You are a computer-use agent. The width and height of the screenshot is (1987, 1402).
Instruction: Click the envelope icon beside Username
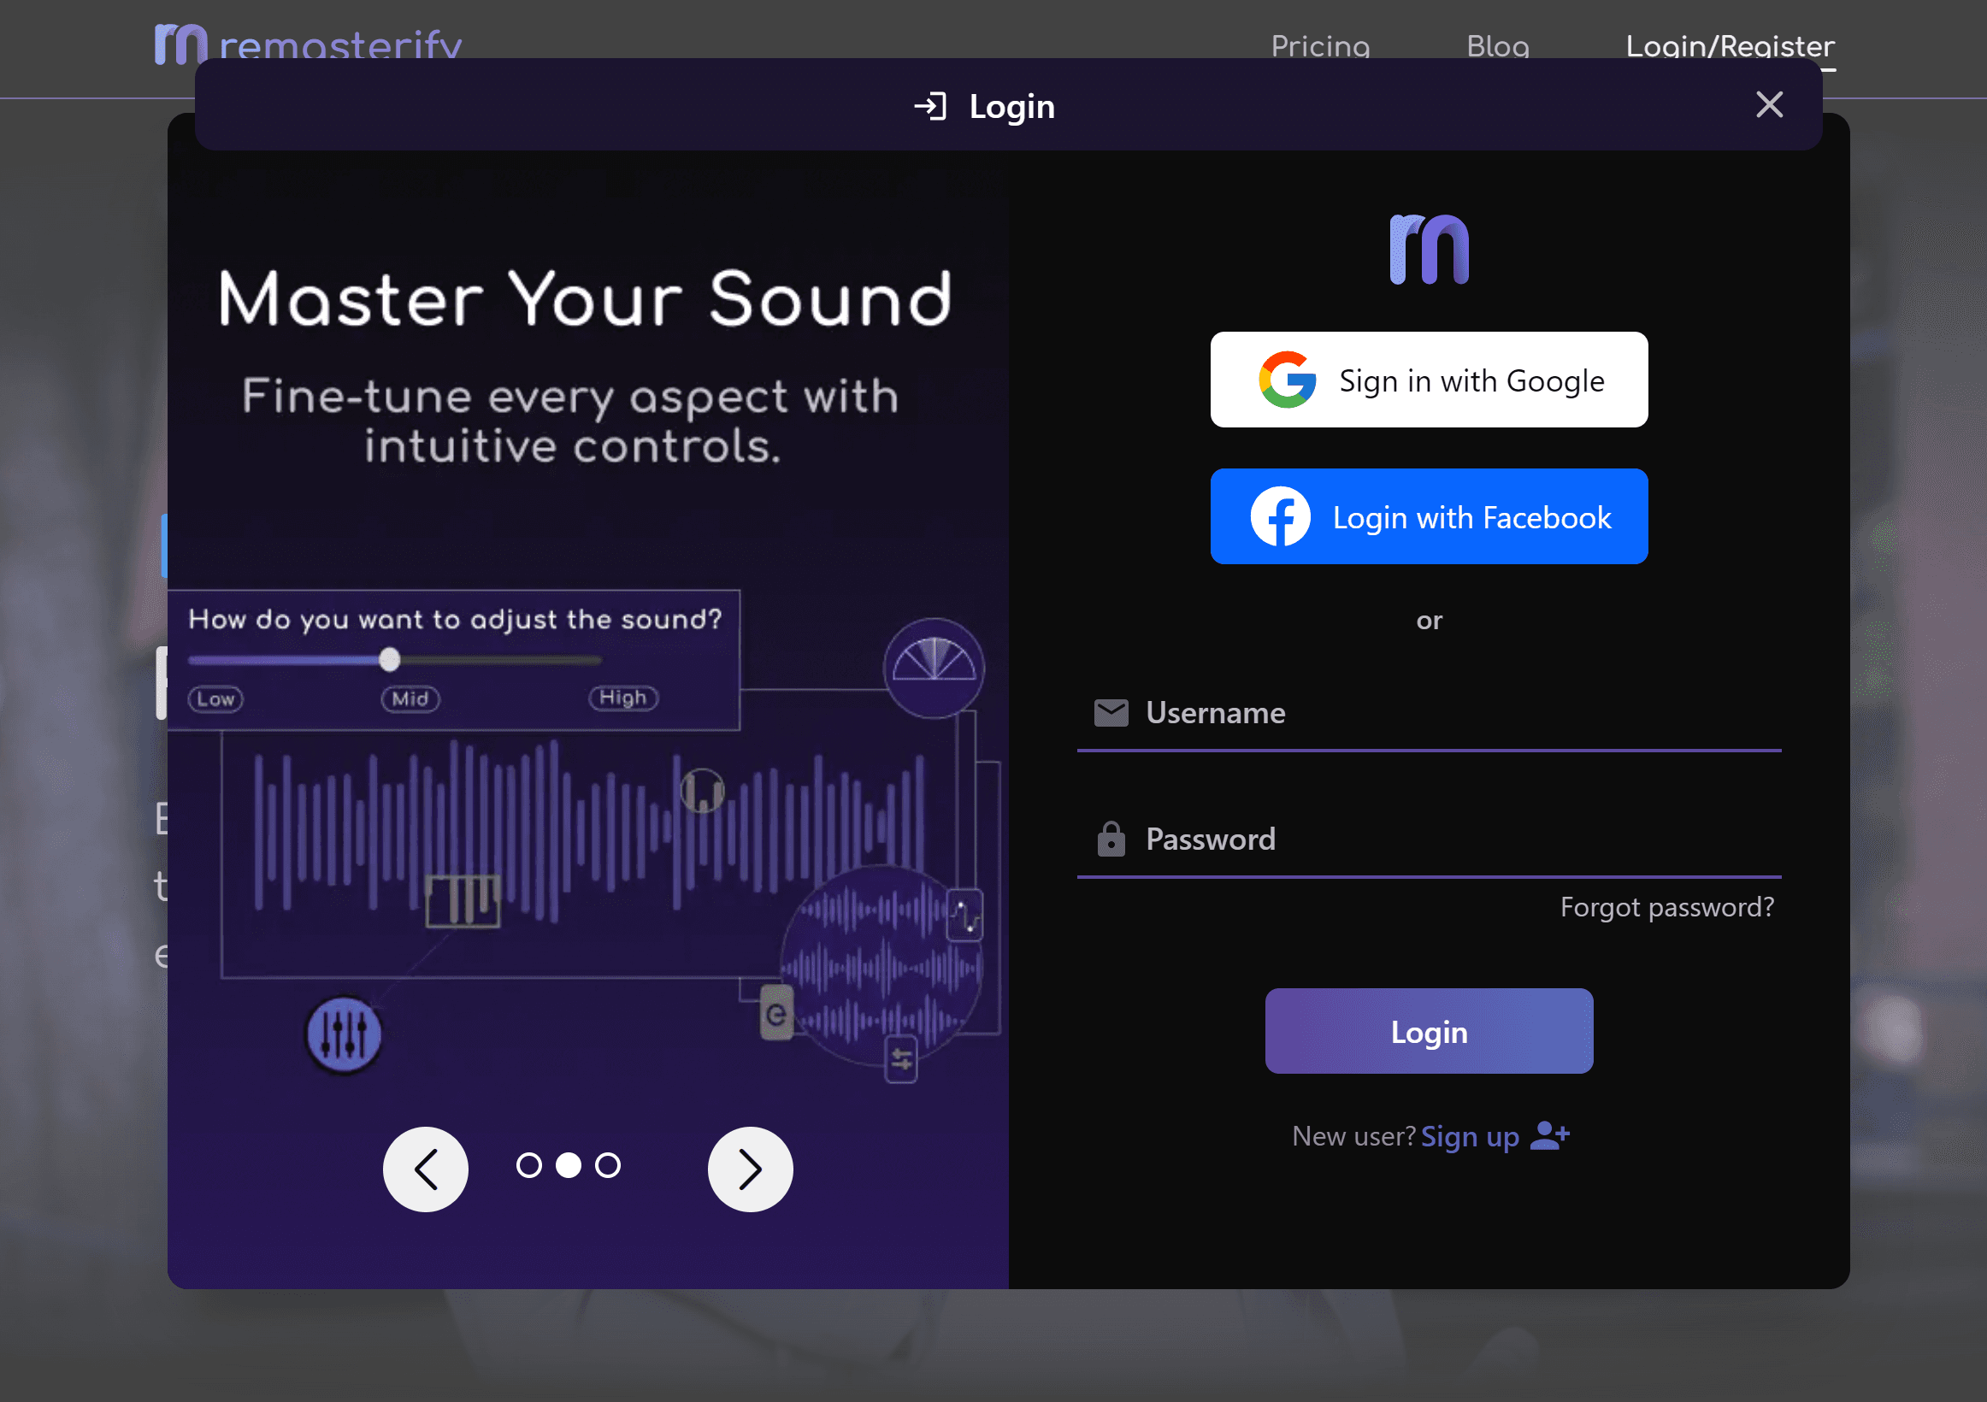[x=1111, y=712]
